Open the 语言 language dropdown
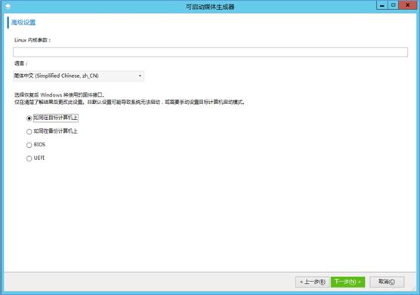Image resolution: width=420 pixels, height=295 pixels. (79, 76)
